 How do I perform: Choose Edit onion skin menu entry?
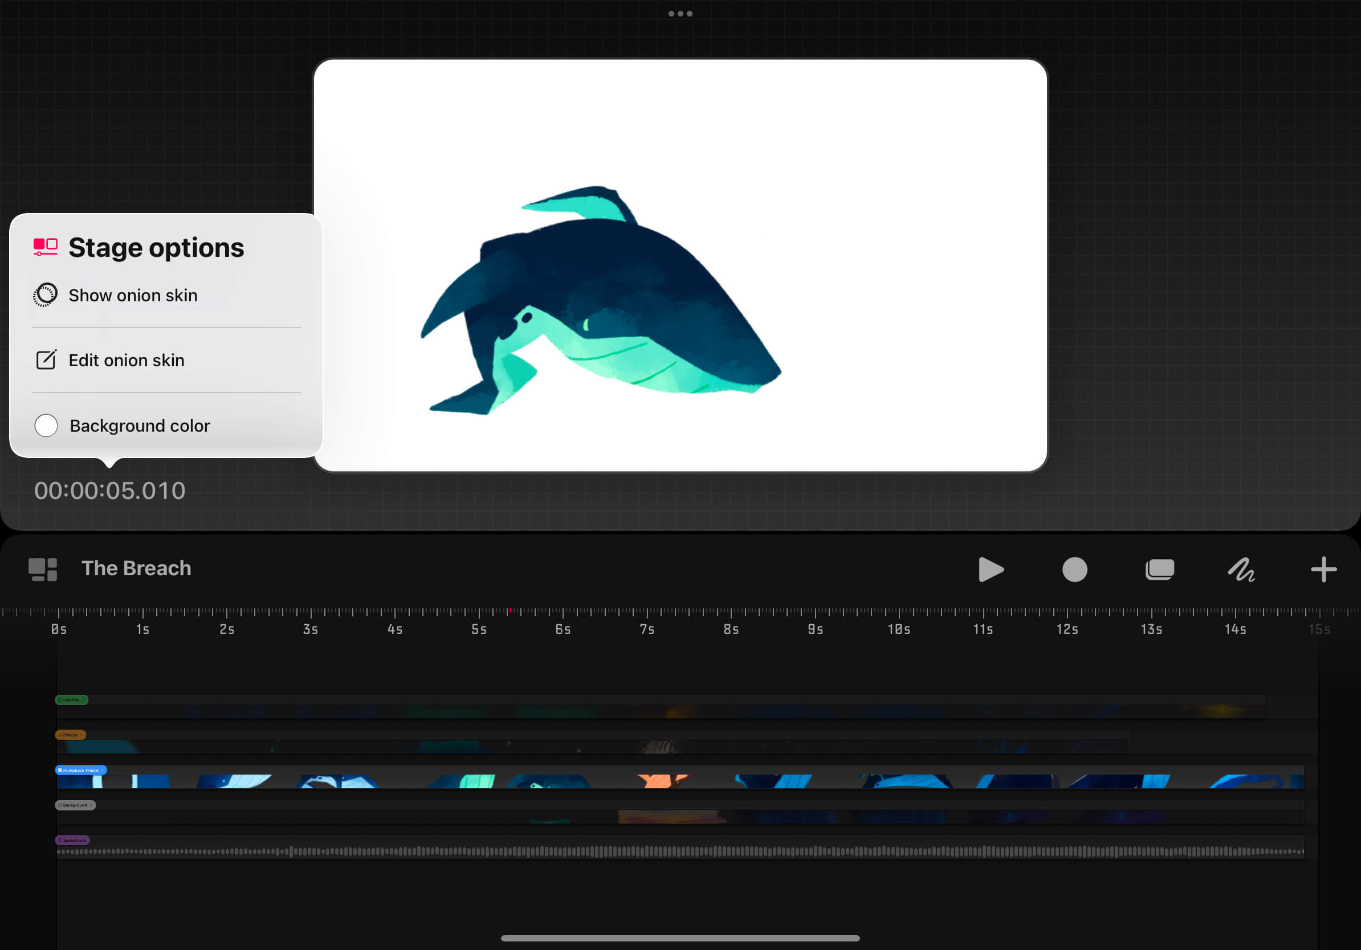click(127, 360)
